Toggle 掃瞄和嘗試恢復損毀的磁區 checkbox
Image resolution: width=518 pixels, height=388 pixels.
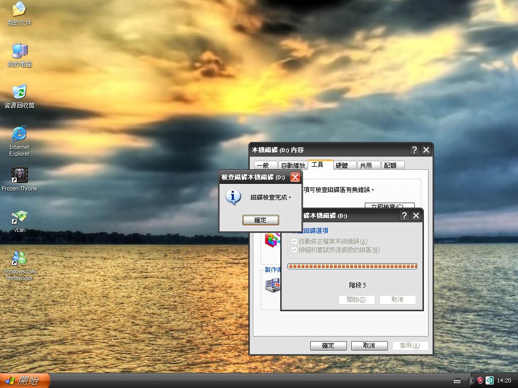tap(294, 250)
